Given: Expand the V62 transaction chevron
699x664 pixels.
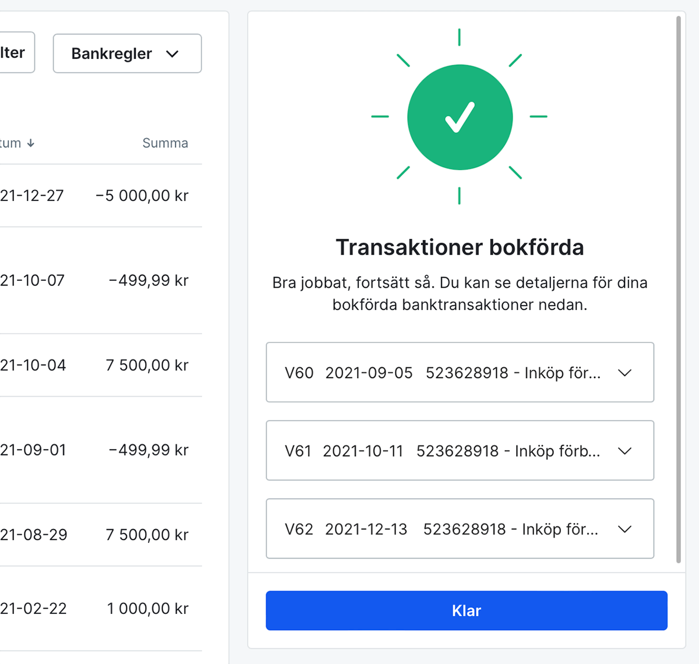Looking at the screenshot, I should click(624, 529).
